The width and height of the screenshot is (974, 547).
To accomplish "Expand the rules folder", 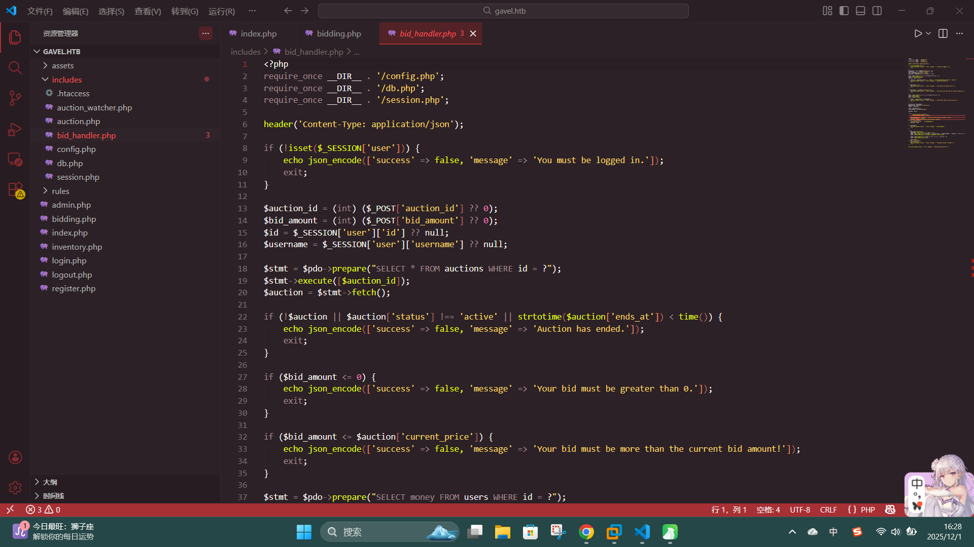I will click(60, 191).
